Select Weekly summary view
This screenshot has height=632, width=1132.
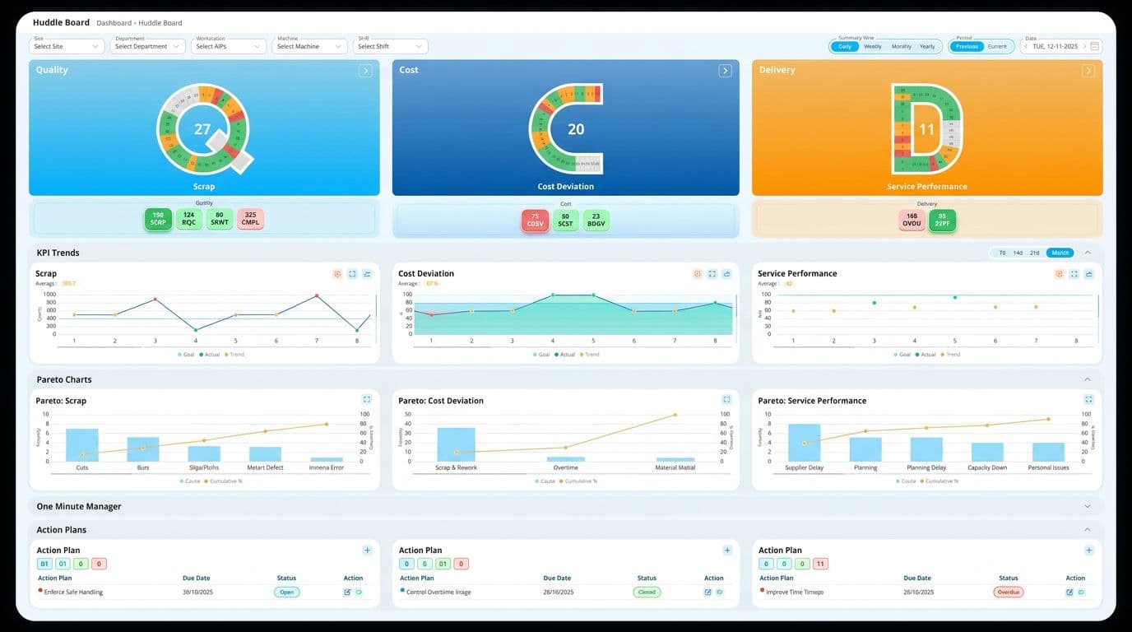pos(873,47)
